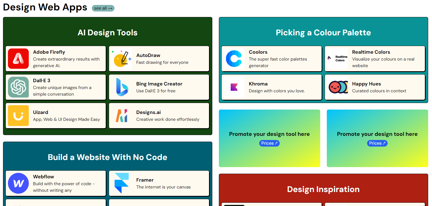Image resolution: width=432 pixels, height=206 pixels.
Task: Click the Designs.ai logo icon
Action: click(122, 116)
